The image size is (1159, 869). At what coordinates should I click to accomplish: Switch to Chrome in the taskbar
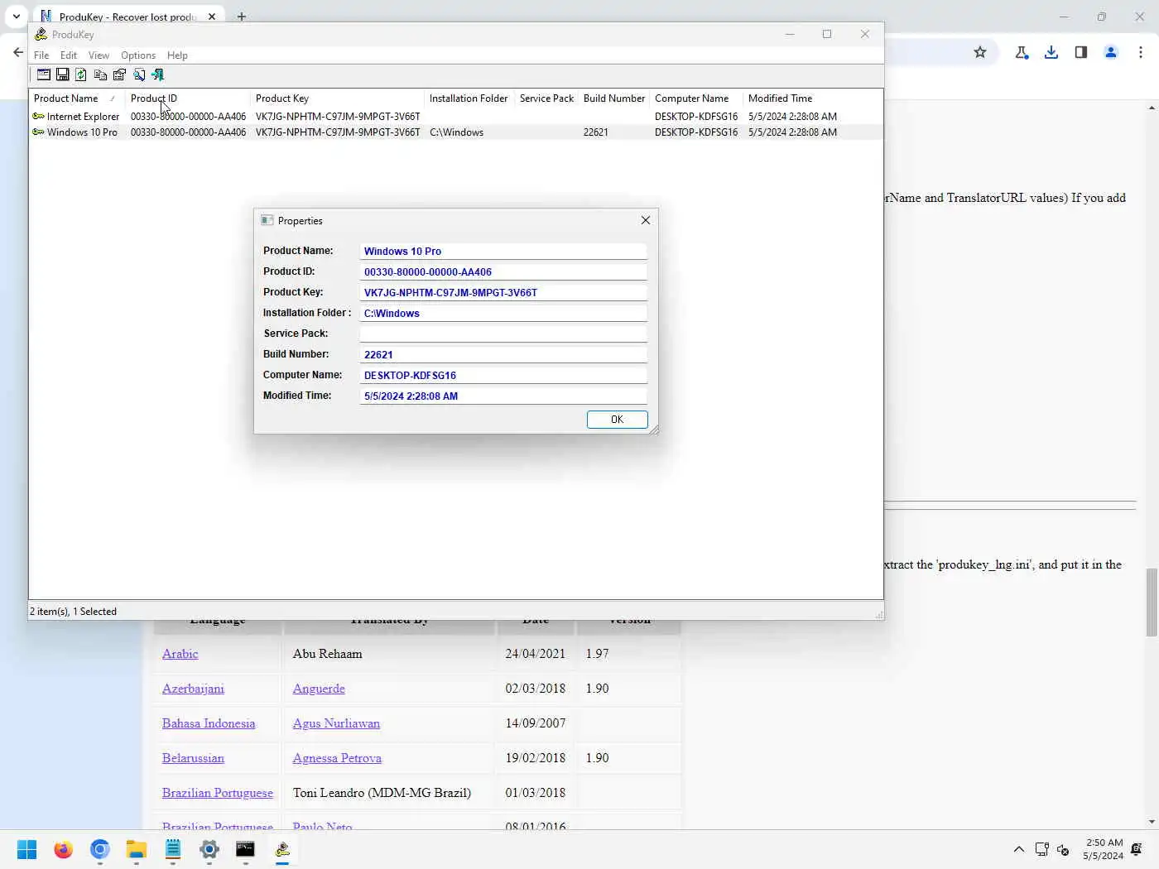(x=99, y=849)
